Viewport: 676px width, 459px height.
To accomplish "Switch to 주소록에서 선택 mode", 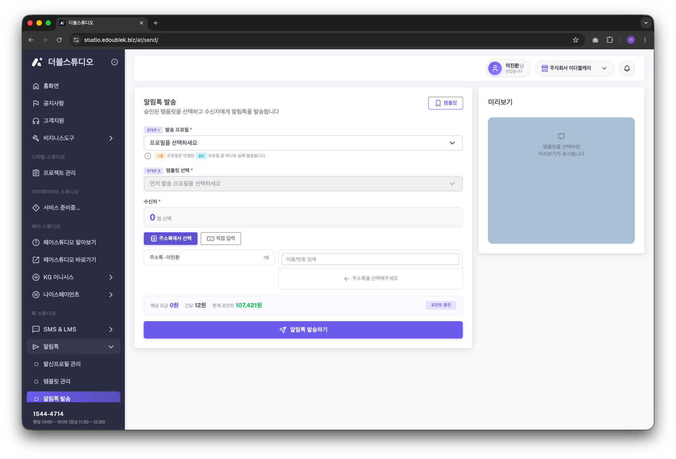I will pyautogui.click(x=171, y=239).
